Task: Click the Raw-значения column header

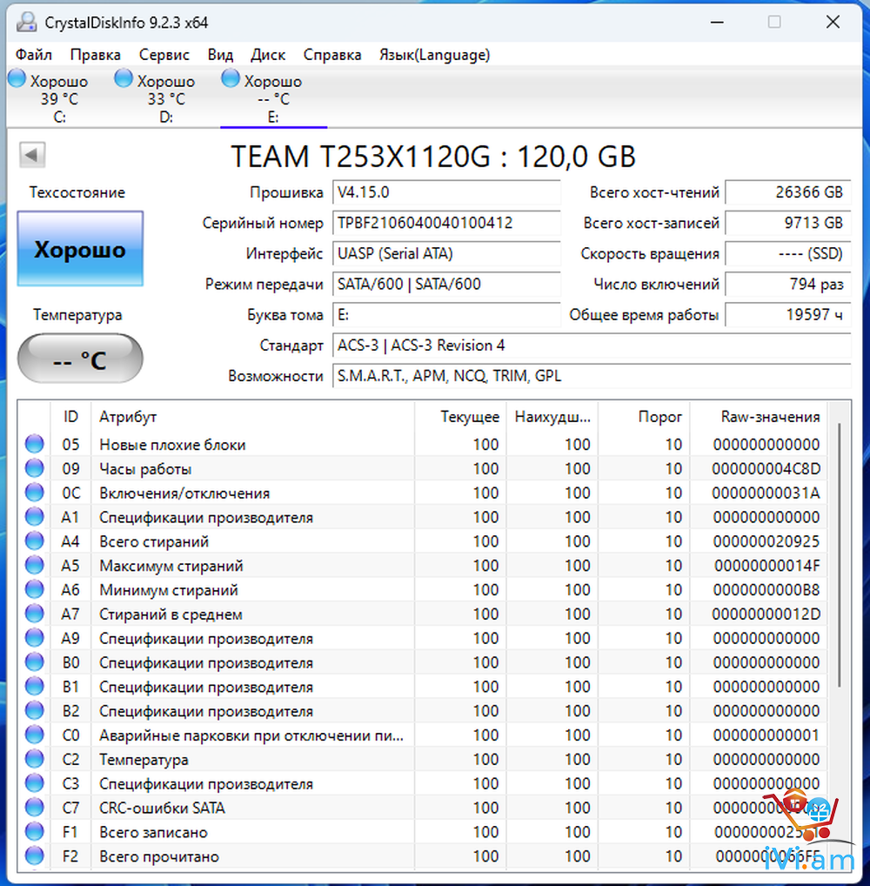Action: click(758, 417)
